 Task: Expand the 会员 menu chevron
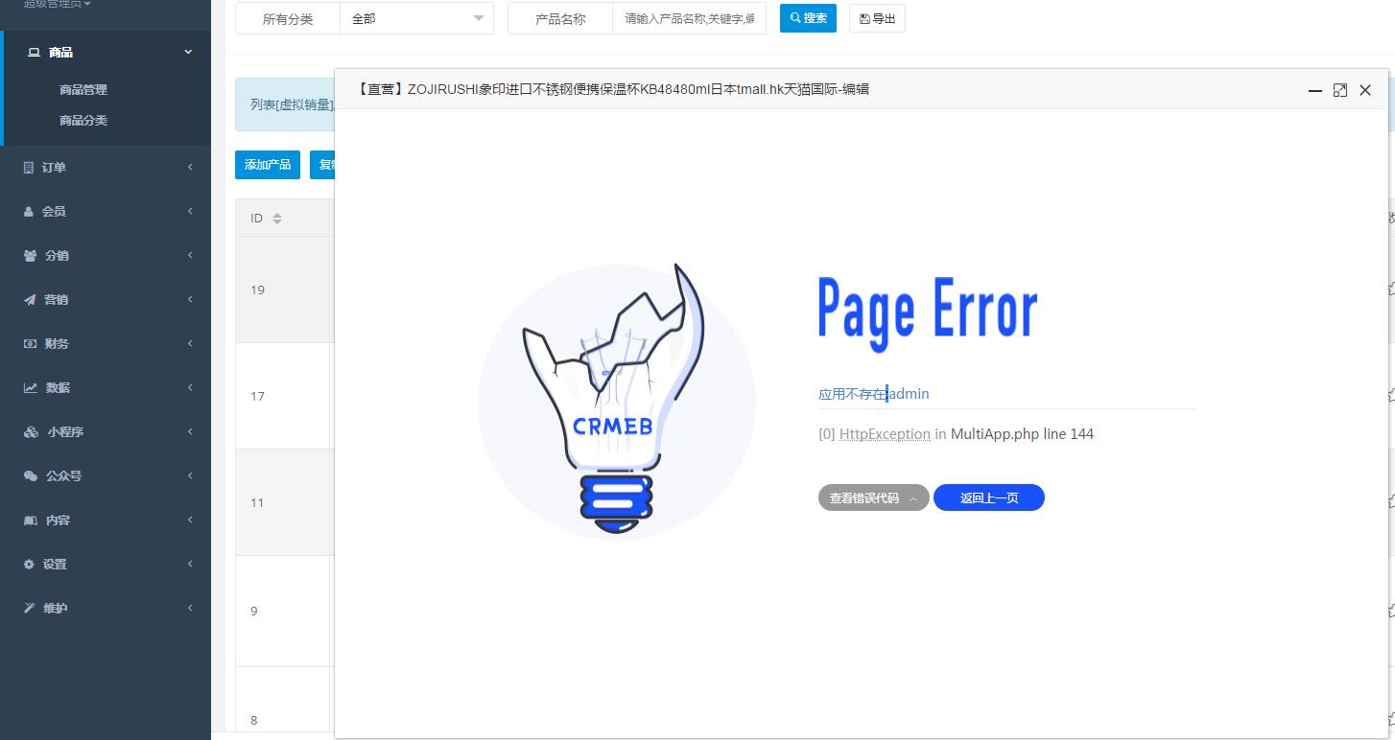(190, 211)
